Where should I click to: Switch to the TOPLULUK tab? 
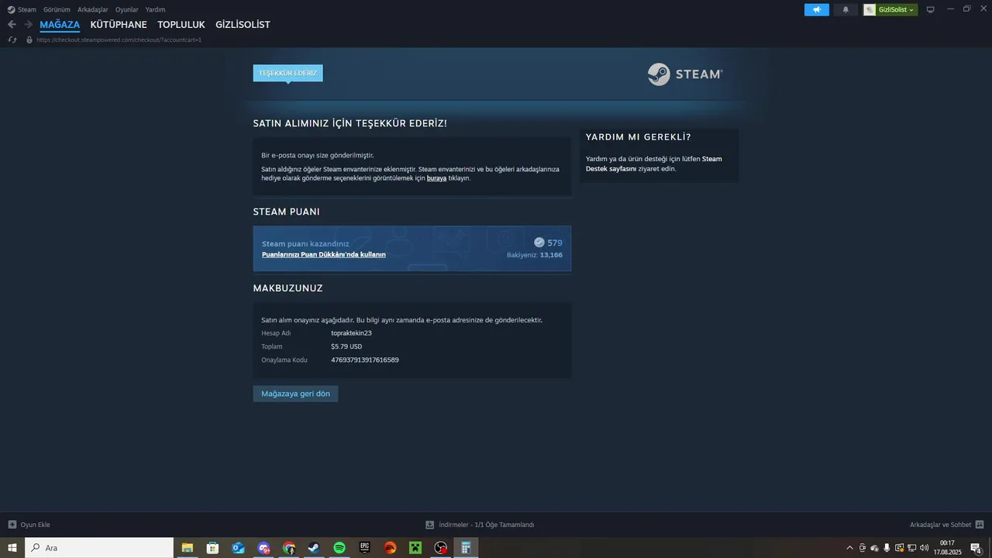(181, 25)
